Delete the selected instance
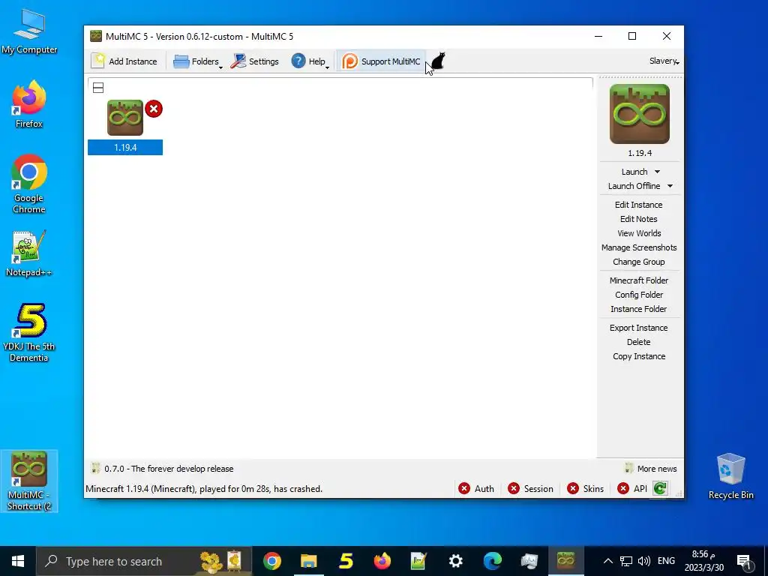 [639, 342]
